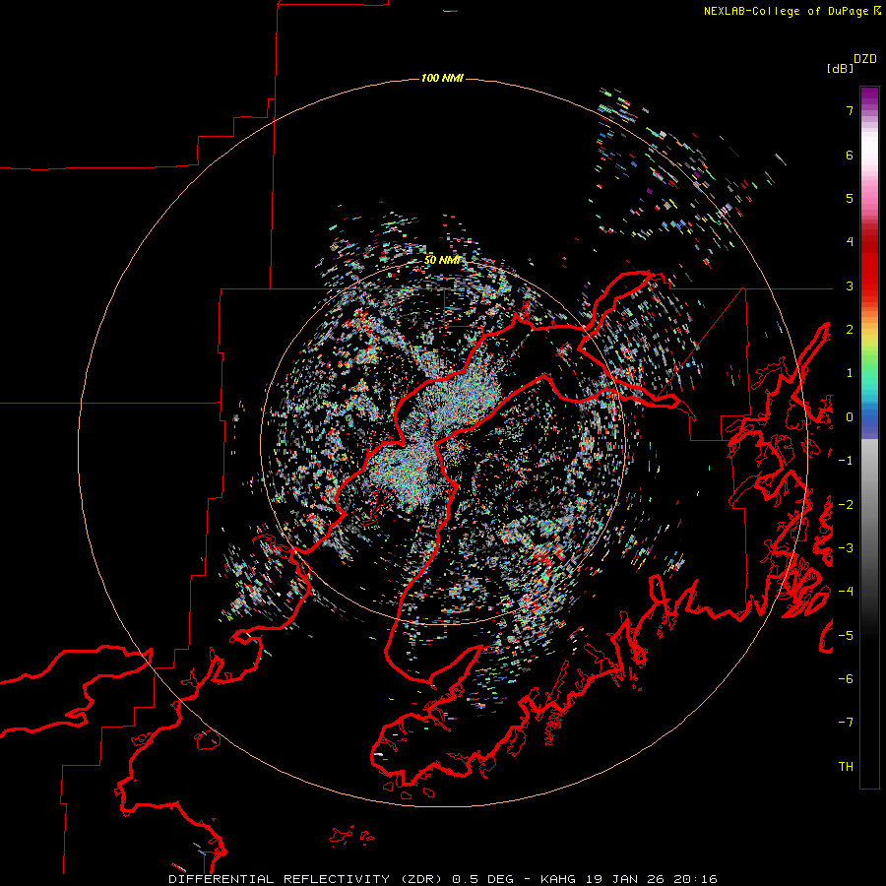The width and height of the screenshot is (886, 886).
Task: Click the [dB] unit label
Action: (840, 69)
